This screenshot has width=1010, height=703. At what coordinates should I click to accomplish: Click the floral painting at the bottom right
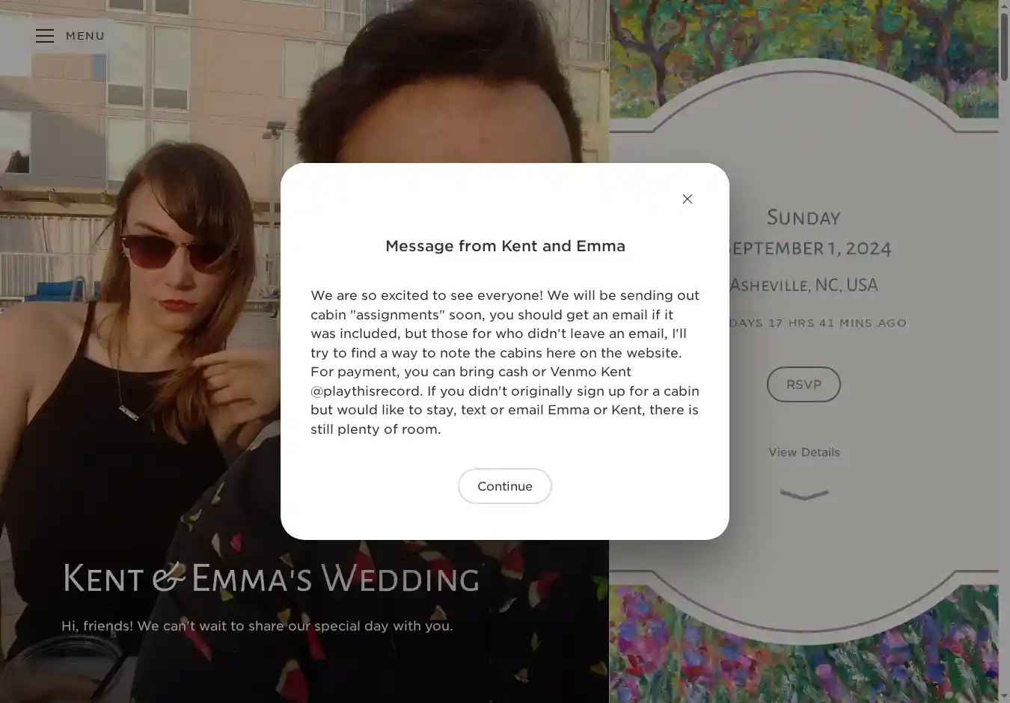pos(804,658)
